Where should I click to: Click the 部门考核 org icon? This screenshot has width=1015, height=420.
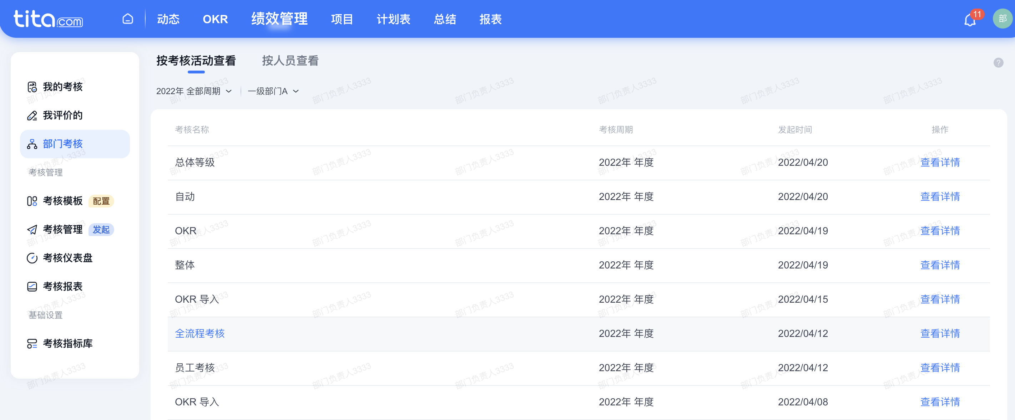point(32,144)
